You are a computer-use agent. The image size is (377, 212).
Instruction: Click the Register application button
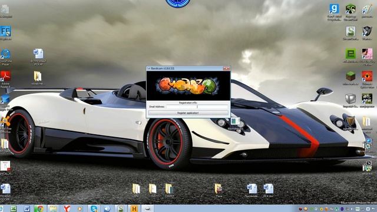coord(188,112)
